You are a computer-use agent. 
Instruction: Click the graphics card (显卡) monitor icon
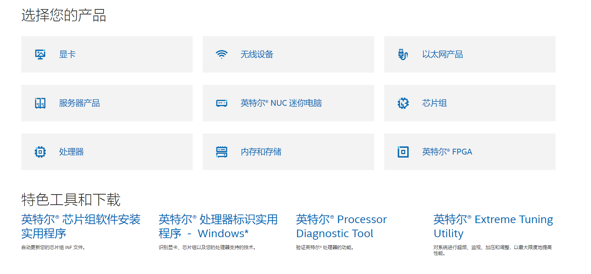pyautogui.click(x=40, y=55)
